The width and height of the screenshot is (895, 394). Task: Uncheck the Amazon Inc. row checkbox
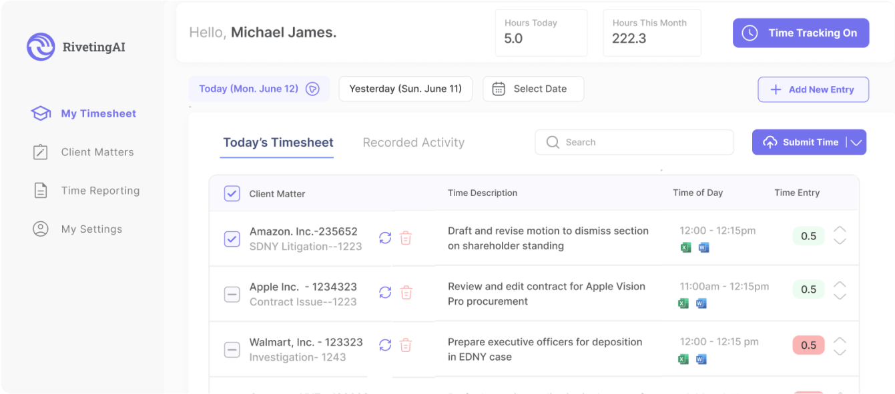[x=232, y=239]
